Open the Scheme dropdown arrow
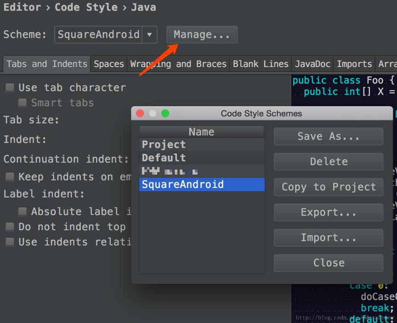Viewport: 397px width, 323px height. [x=150, y=34]
